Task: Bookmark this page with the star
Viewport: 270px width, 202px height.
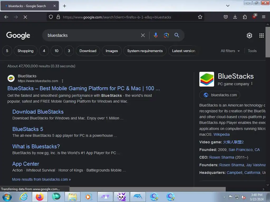Action: tap(200, 17)
